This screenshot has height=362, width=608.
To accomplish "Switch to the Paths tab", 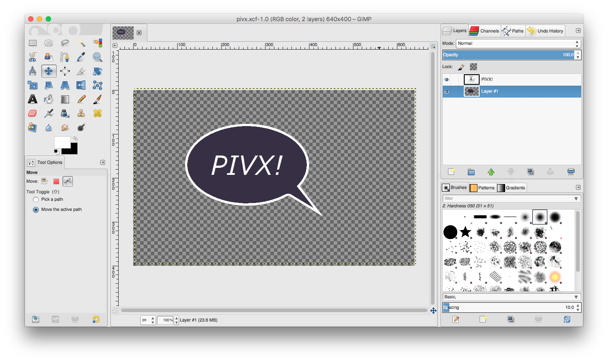I will pyautogui.click(x=513, y=31).
